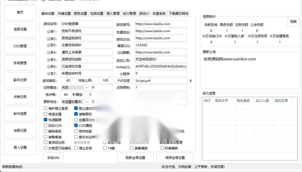Disable the 装备图标 checkbox

(76, 114)
